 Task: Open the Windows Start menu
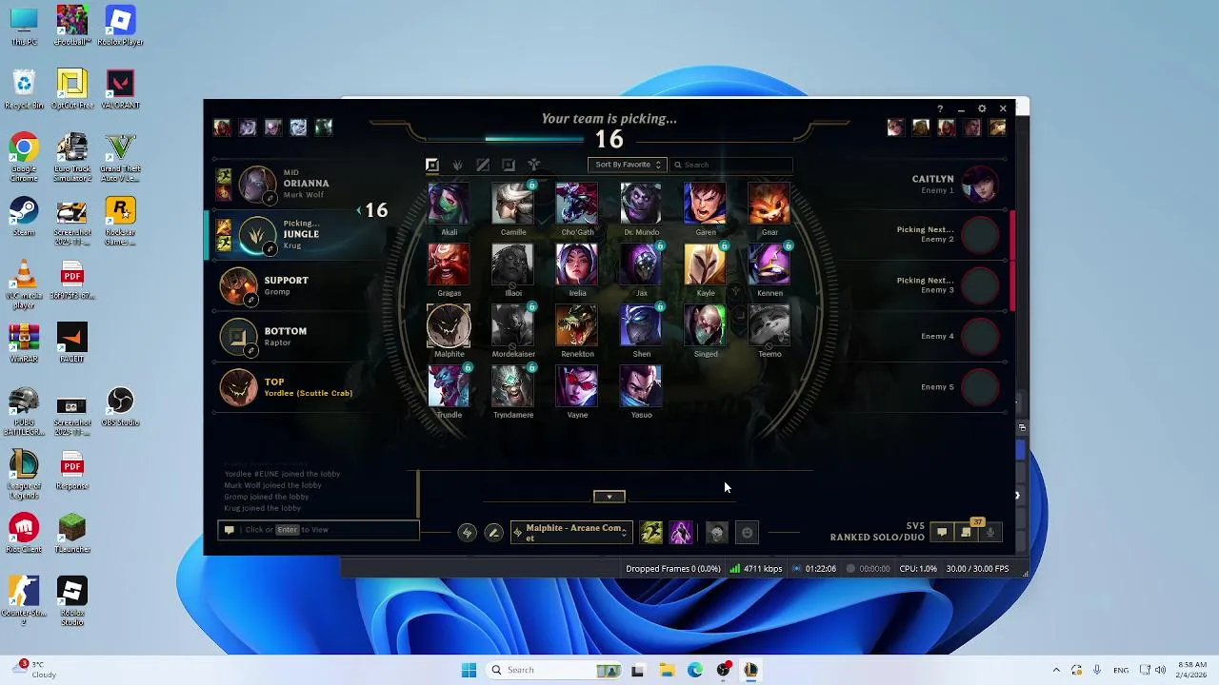coord(469,670)
